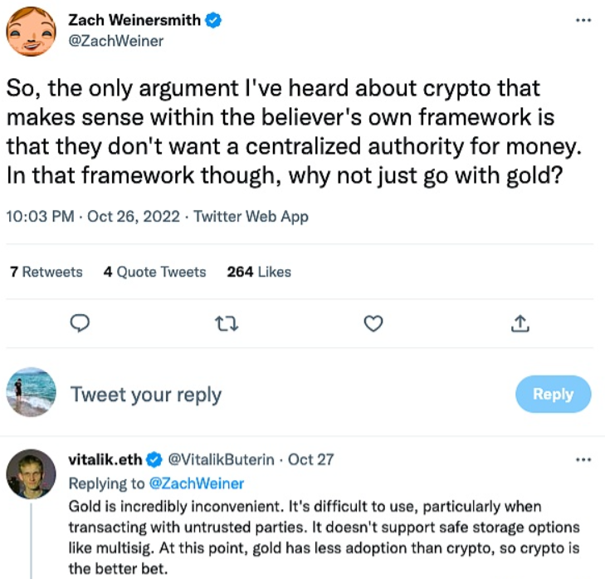
Task: Click vitalik.eth's verified badge
Action: [x=154, y=459]
